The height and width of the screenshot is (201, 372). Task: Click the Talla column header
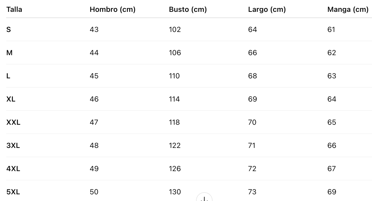(14, 10)
